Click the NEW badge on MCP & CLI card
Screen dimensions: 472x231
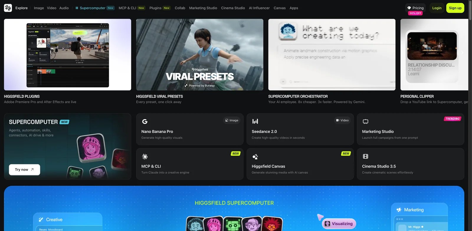point(235,154)
